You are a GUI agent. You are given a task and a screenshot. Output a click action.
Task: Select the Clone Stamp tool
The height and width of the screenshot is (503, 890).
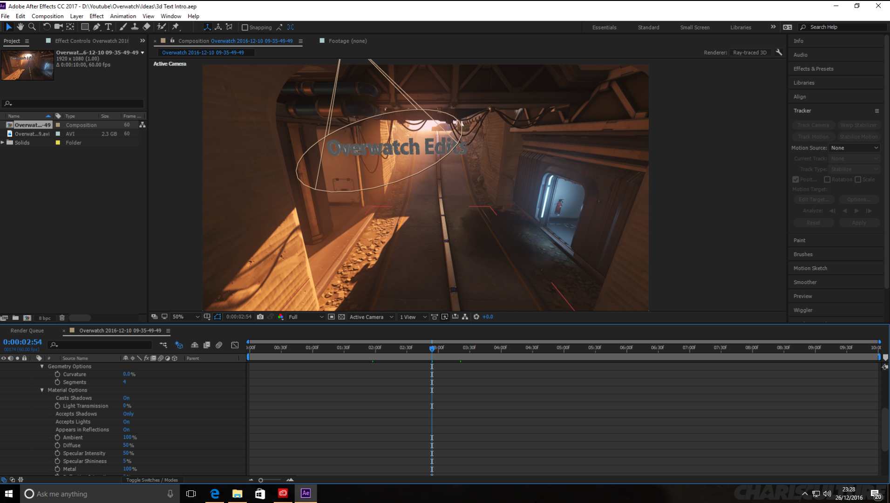[x=135, y=27]
